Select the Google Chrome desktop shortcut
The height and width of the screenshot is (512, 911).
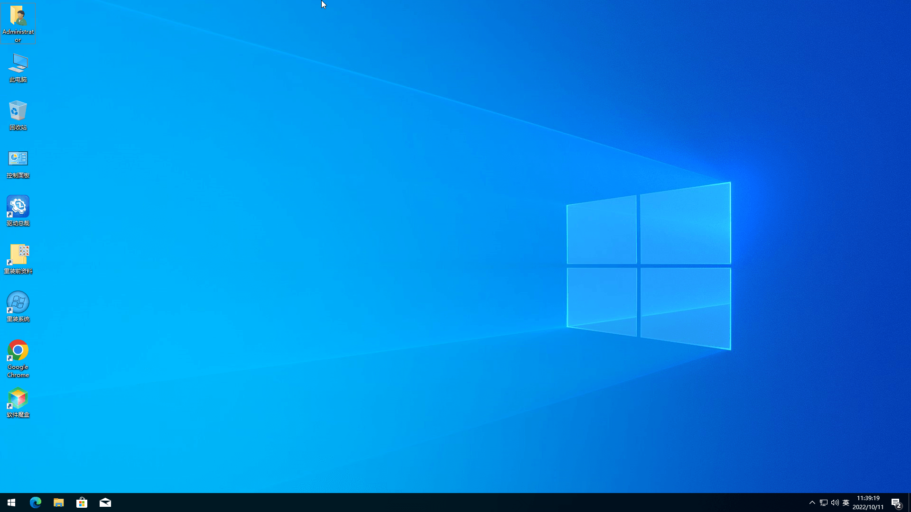point(18,351)
